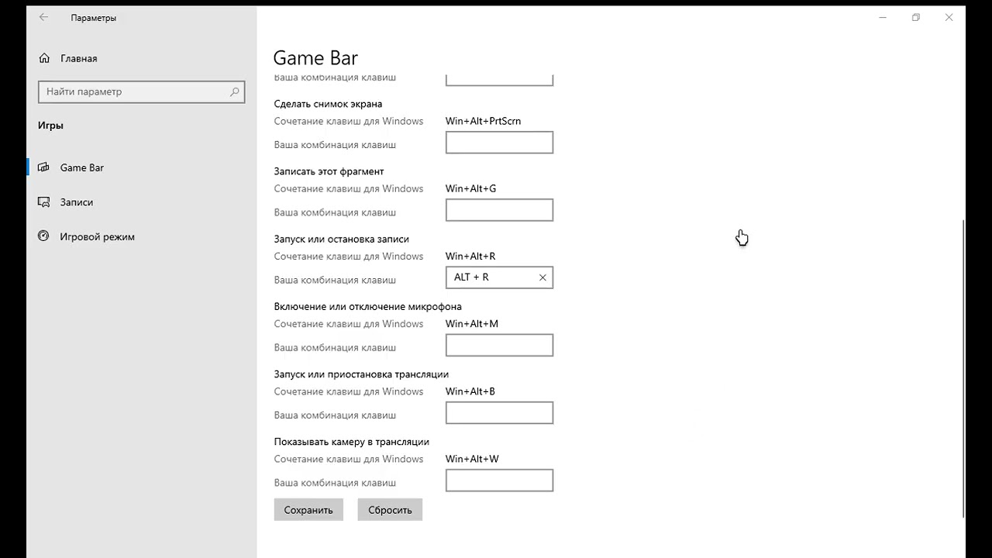The image size is (992, 558).
Task: Click the Win+Alt+R shortcut text
Action: tap(470, 256)
